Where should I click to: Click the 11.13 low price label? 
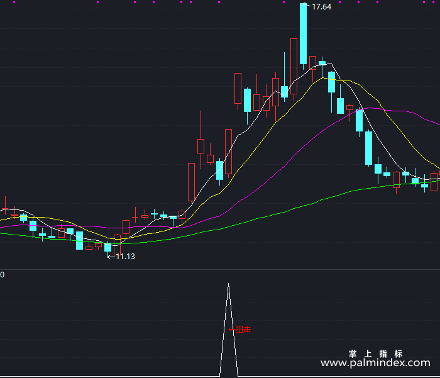point(125,257)
